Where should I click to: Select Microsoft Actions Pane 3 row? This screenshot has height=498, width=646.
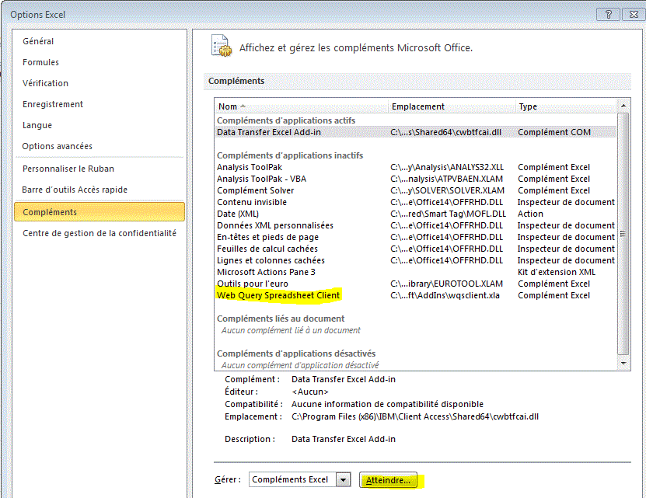click(415, 272)
